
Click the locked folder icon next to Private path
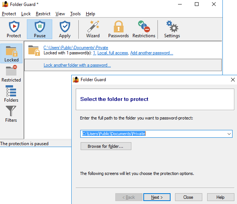(34, 51)
